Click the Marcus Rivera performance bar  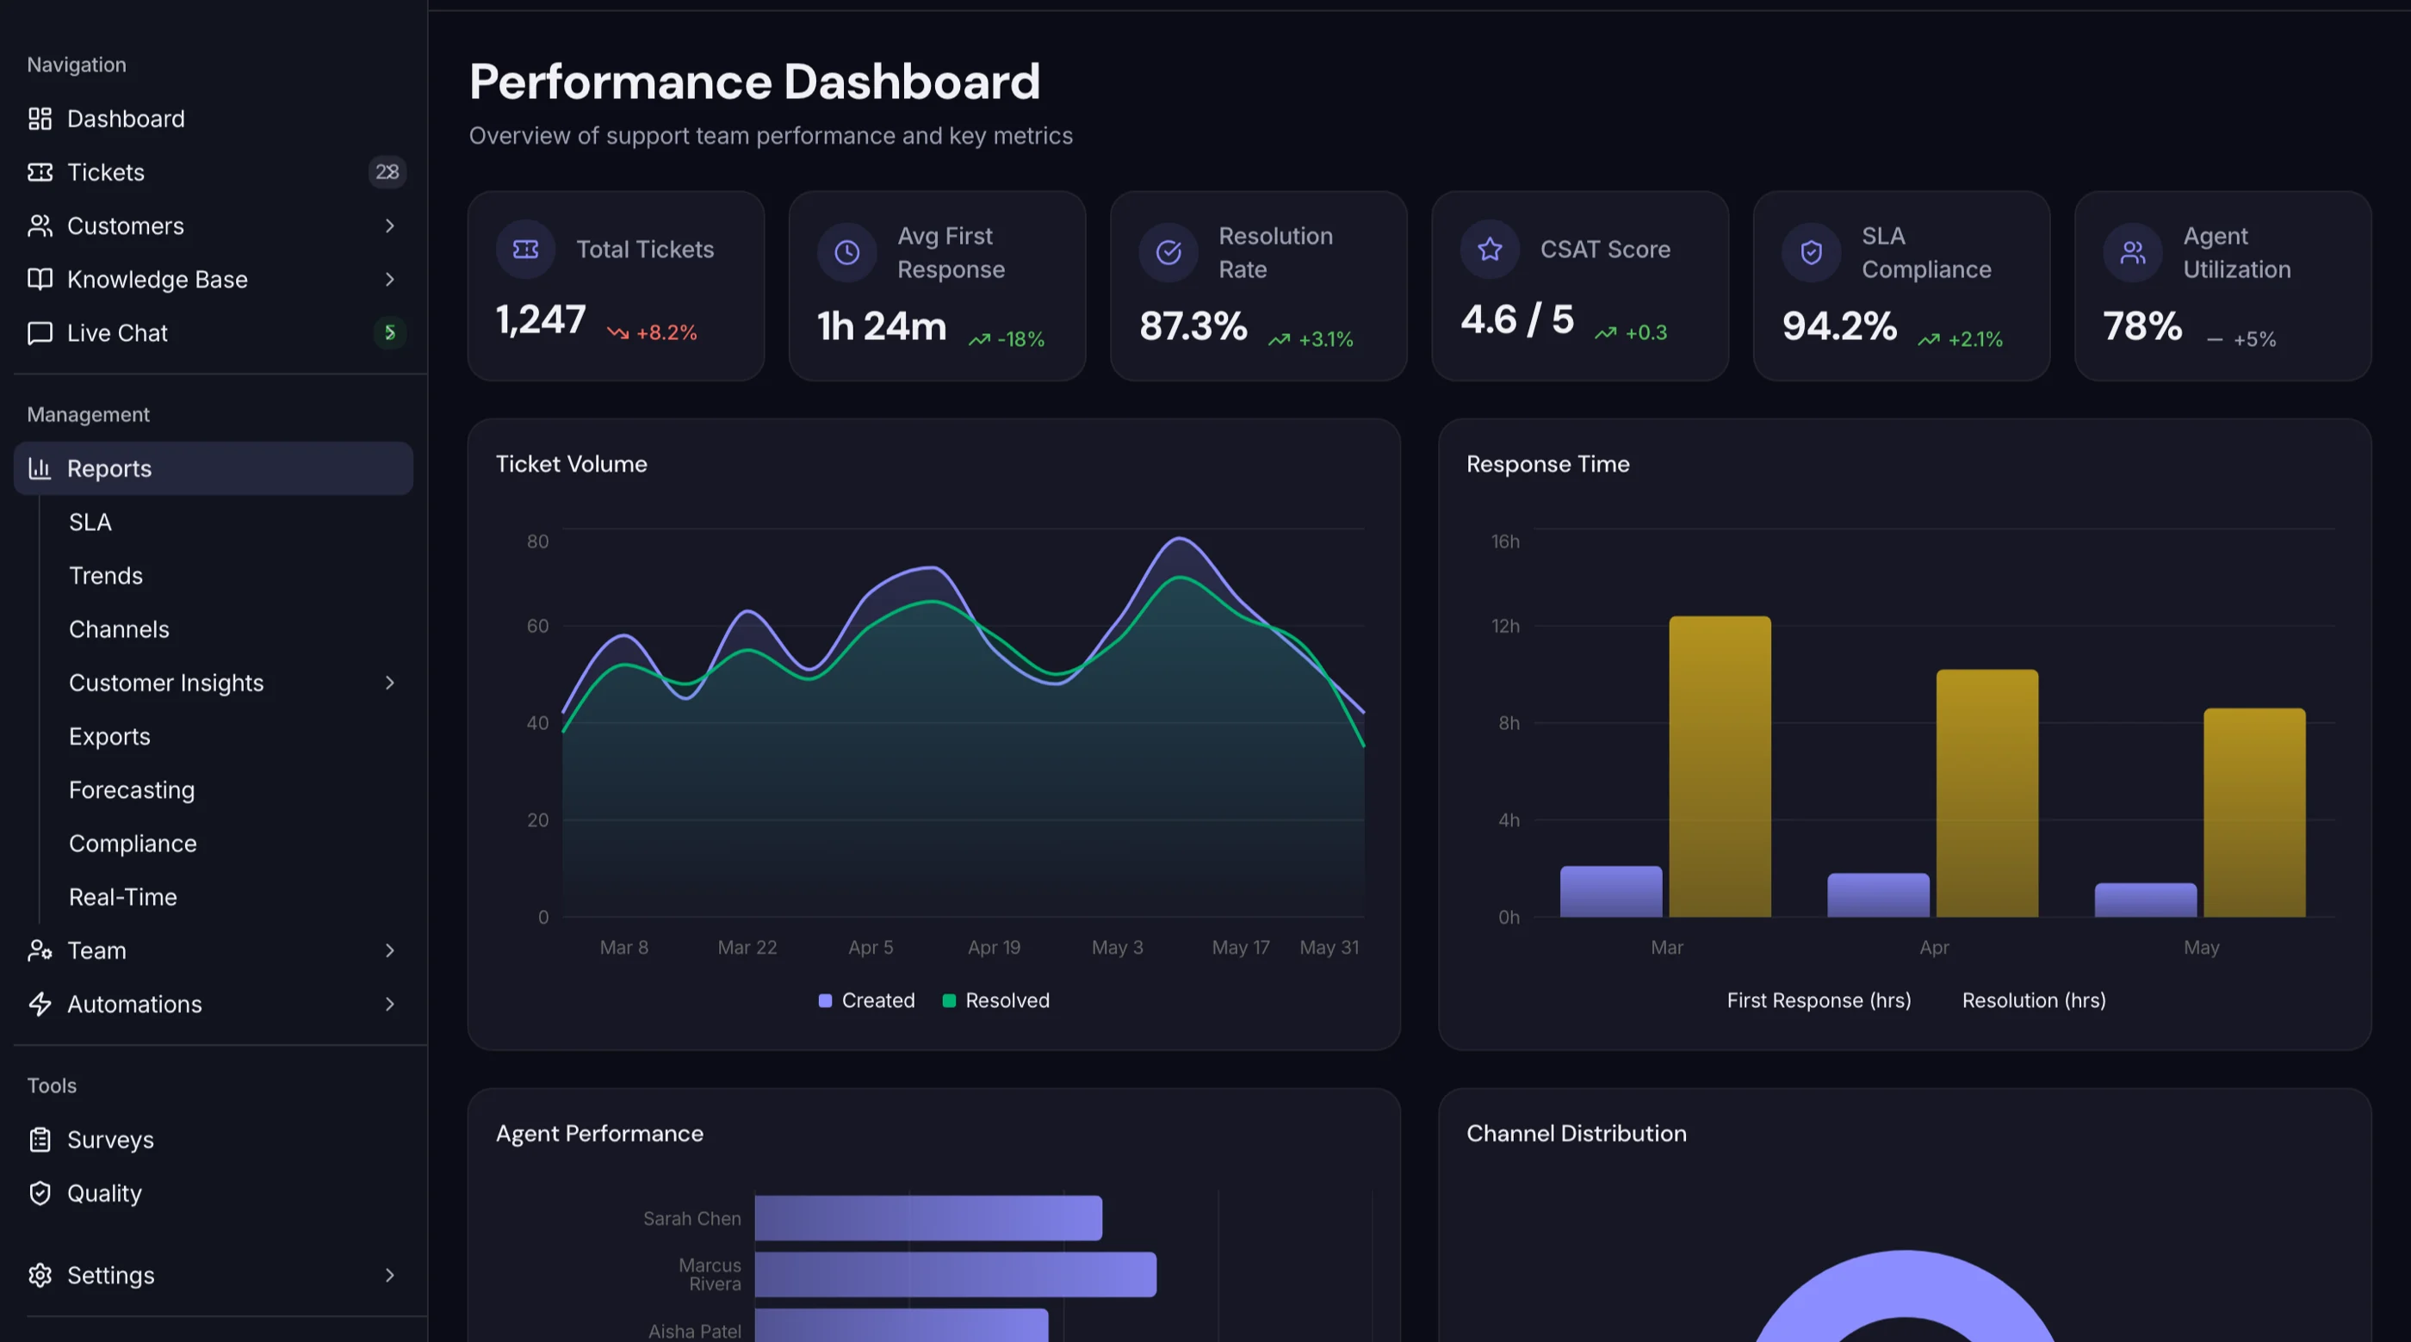tap(956, 1275)
